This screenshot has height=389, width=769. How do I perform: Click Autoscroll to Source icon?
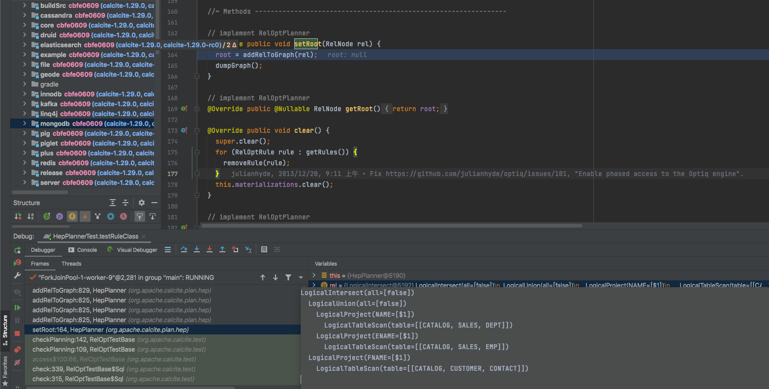140,216
